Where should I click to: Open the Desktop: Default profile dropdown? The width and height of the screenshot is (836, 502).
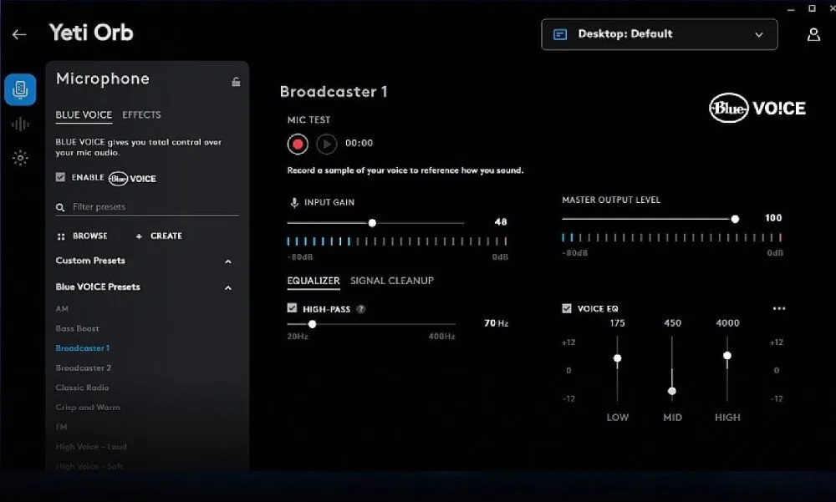coord(659,35)
